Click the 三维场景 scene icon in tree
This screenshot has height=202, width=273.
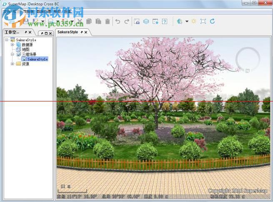(18, 54)
